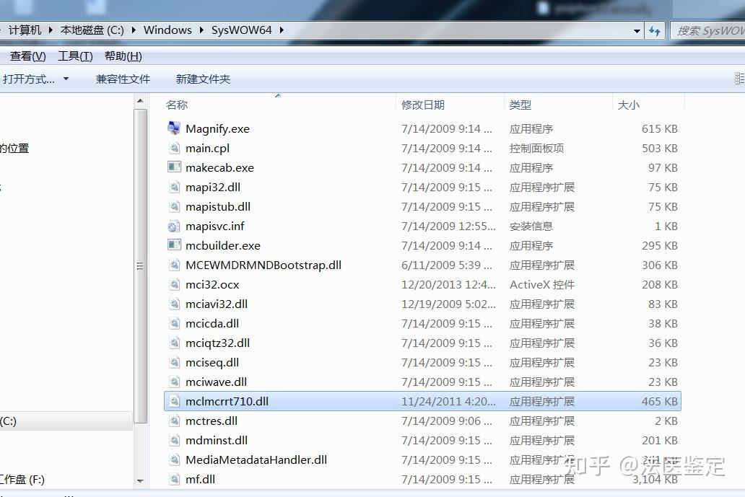This screenshot has width=745, height=497.
Task: Click the 搜索 SysWOW64 search field
Action: pos(708,31)
